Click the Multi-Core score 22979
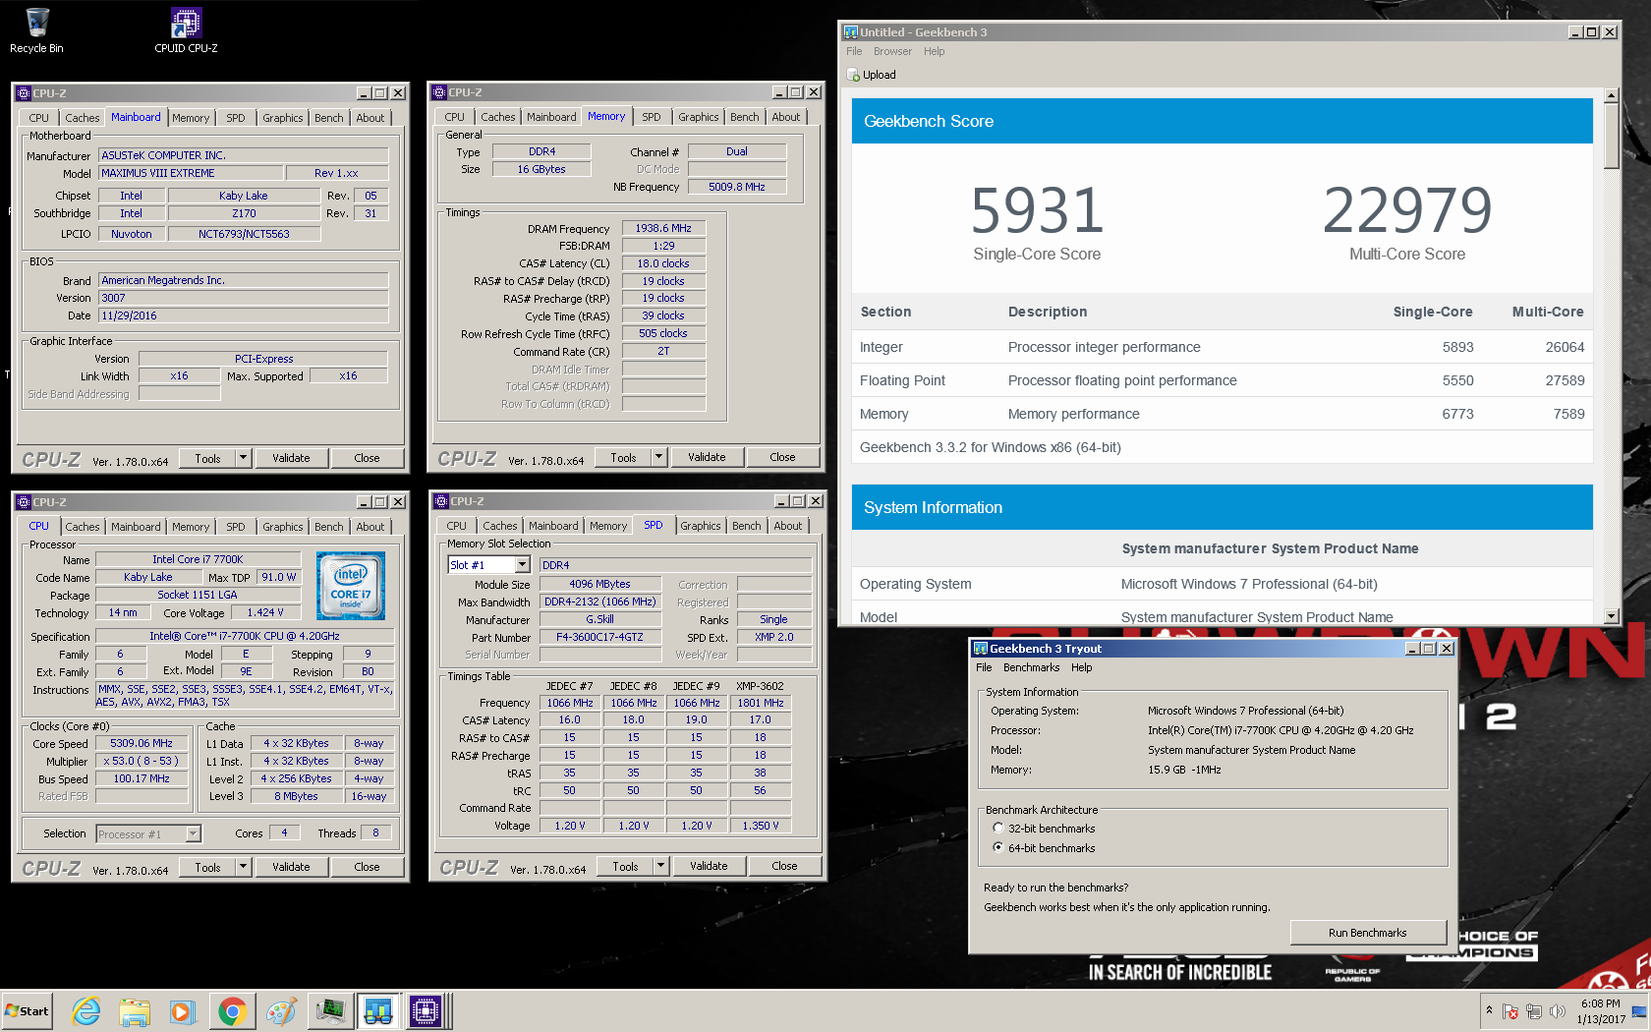This screenshot has height=1032, width=1651. 1407,210
